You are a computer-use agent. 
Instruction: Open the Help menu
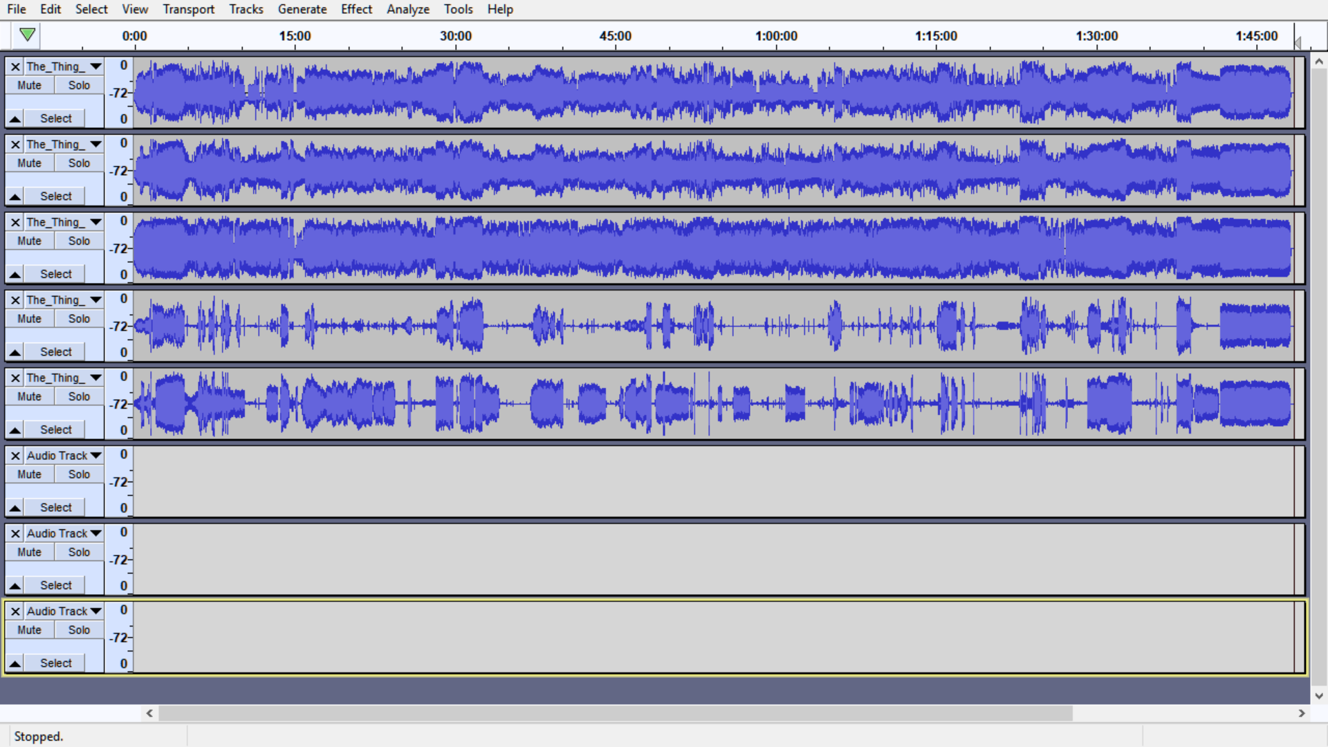tap(500, 9)
